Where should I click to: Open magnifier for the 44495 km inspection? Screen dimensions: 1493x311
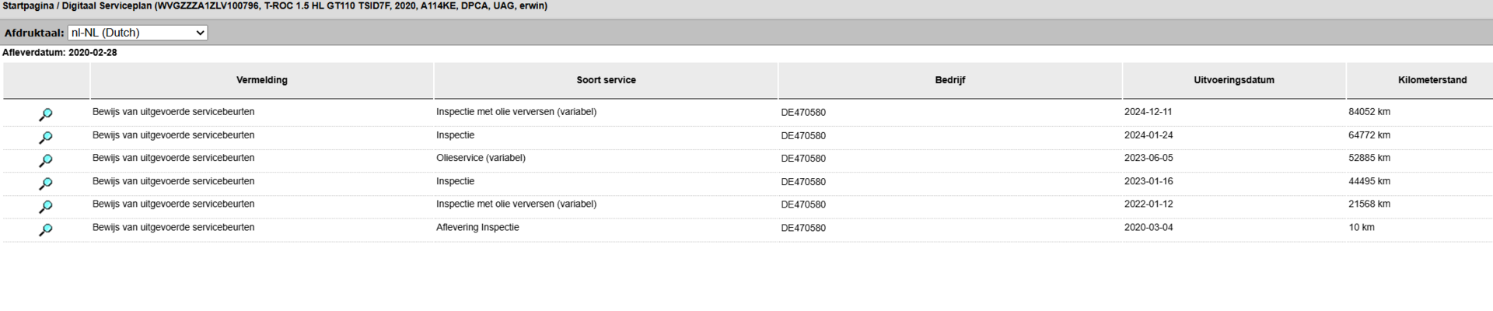pyautogui.click(x=46, y=183)
